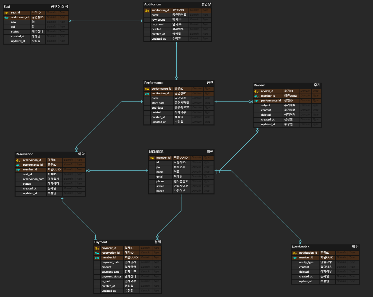Image resolution: width=373 pixels, height=297 pixels.
Task: Click the foreign key icon beside Payment member_id
Action: [97, 258]
